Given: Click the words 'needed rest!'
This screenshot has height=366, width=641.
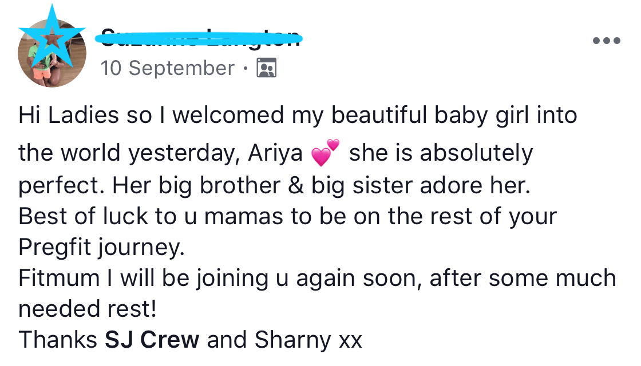Looking at the screenshot, I should (x=87, y=309).
